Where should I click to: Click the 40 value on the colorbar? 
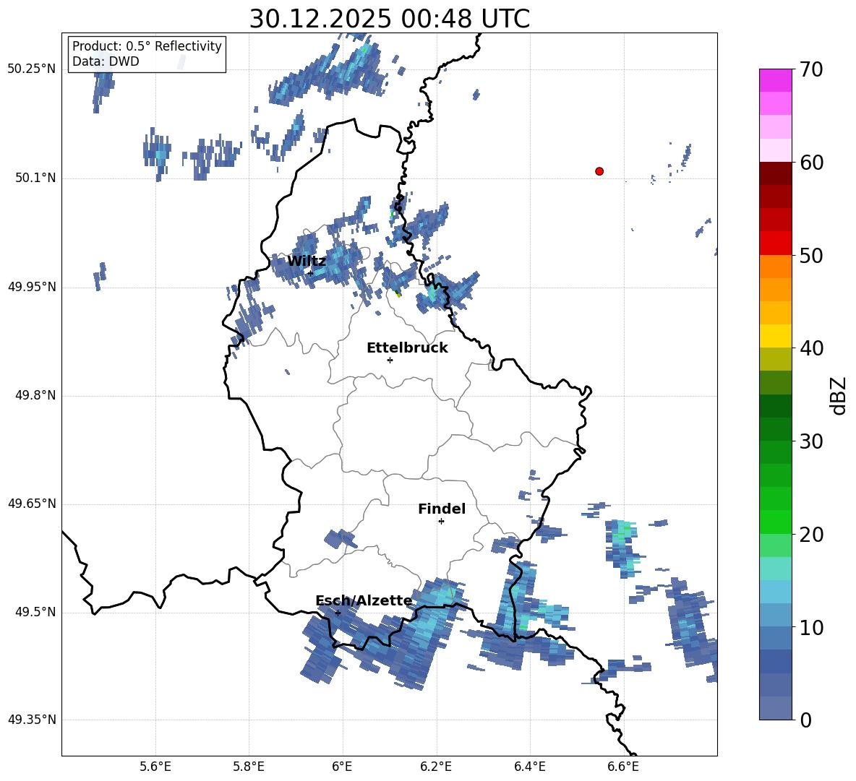coord(811,348)
